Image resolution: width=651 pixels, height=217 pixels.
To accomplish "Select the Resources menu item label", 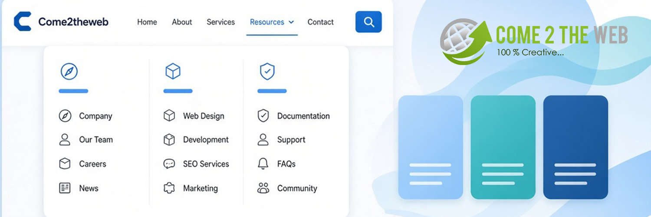I will tap(267, 22).
